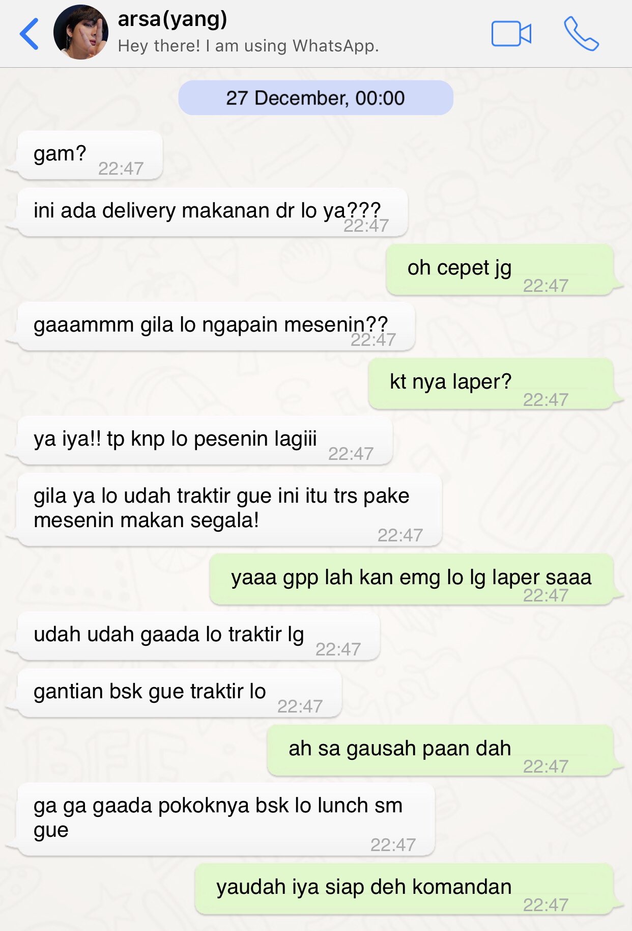The width and height of the screenshot is (632, 931).
Task: Select message 'ini ada delivery makanan dr lo ya???'
Action: (213, 212)
